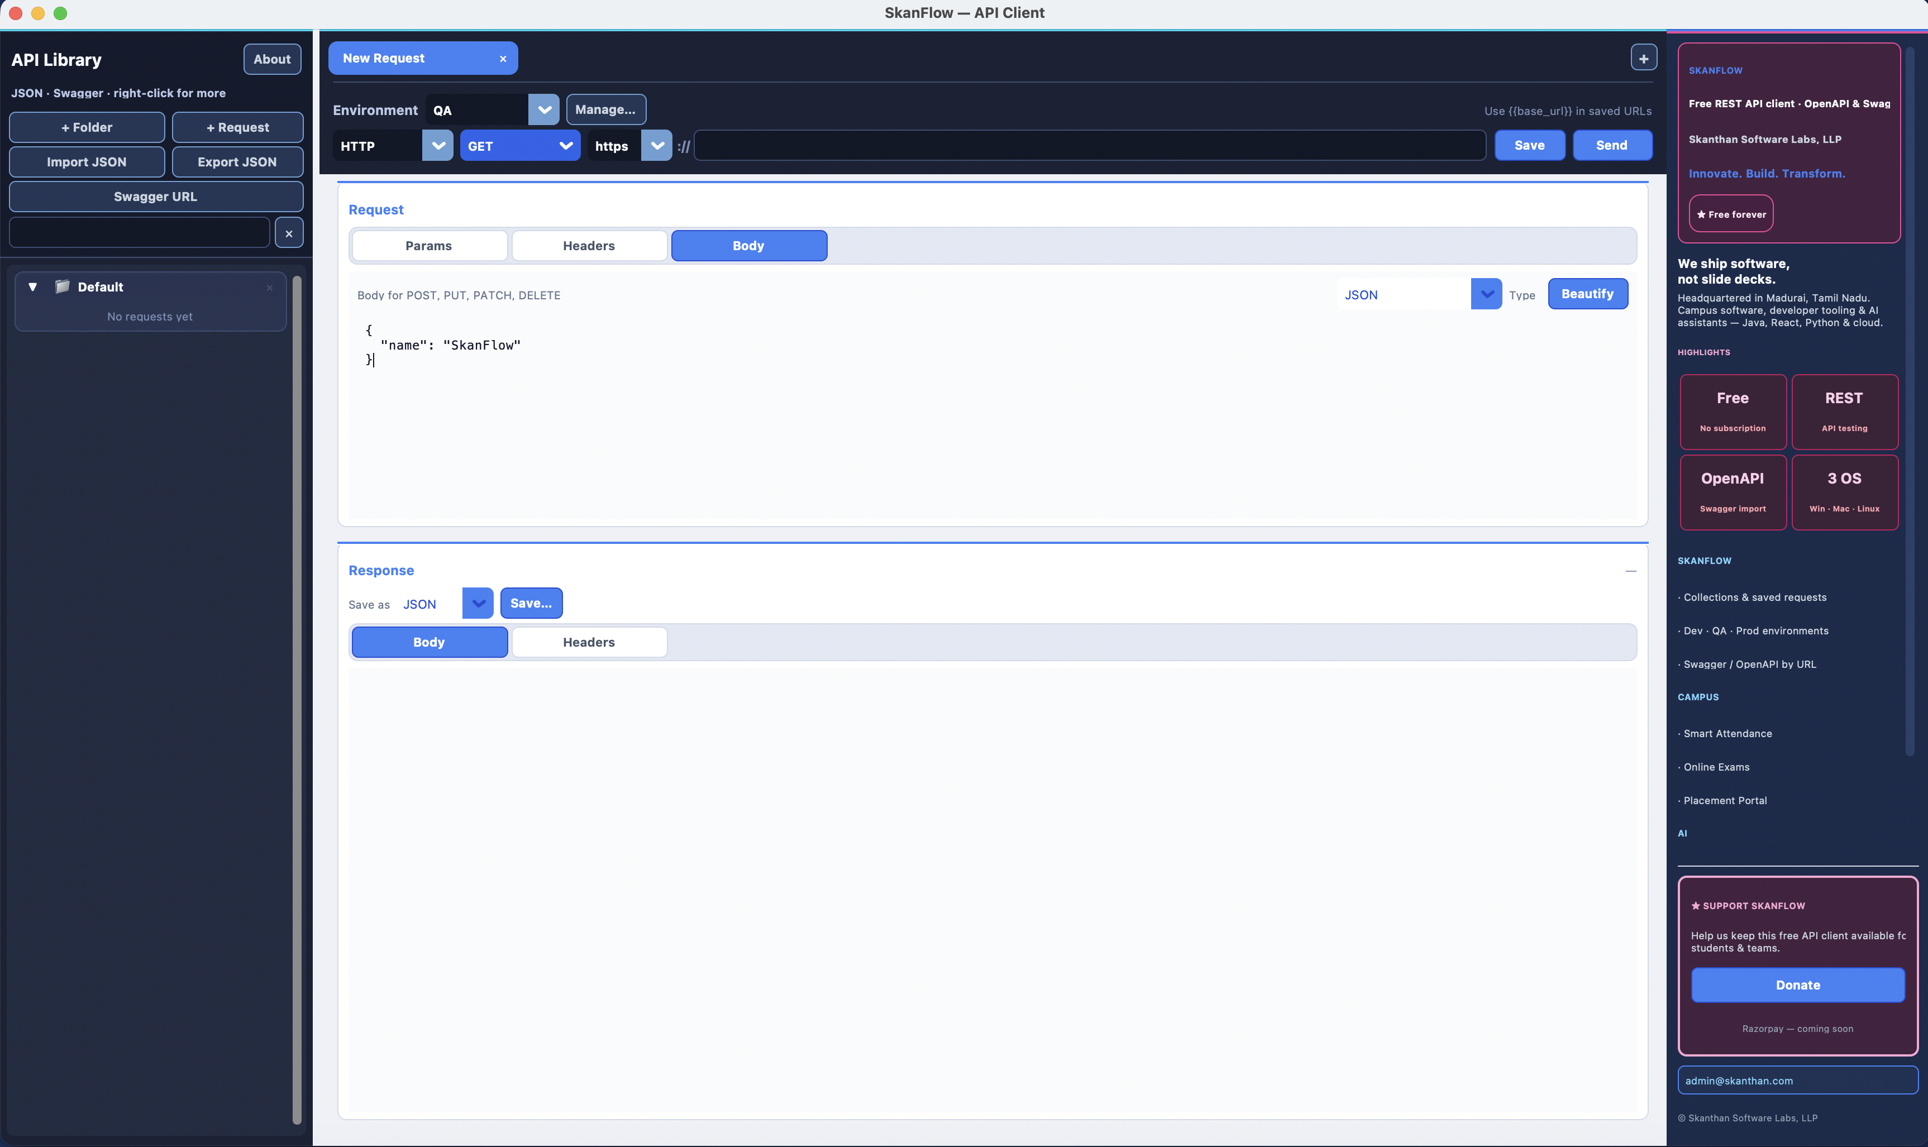Beautify the JSON body
The width and height of the screenshot is (1928, 1147).
click(x=1588, y=294)
